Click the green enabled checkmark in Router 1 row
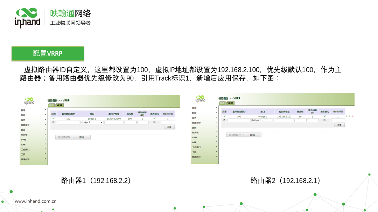The image size is (378, 212). pos(54,119)
